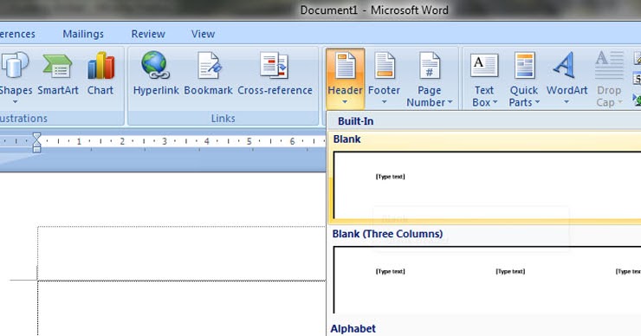
Task: Click the Page Number dropdown arrow
Action: click(450, 102)
